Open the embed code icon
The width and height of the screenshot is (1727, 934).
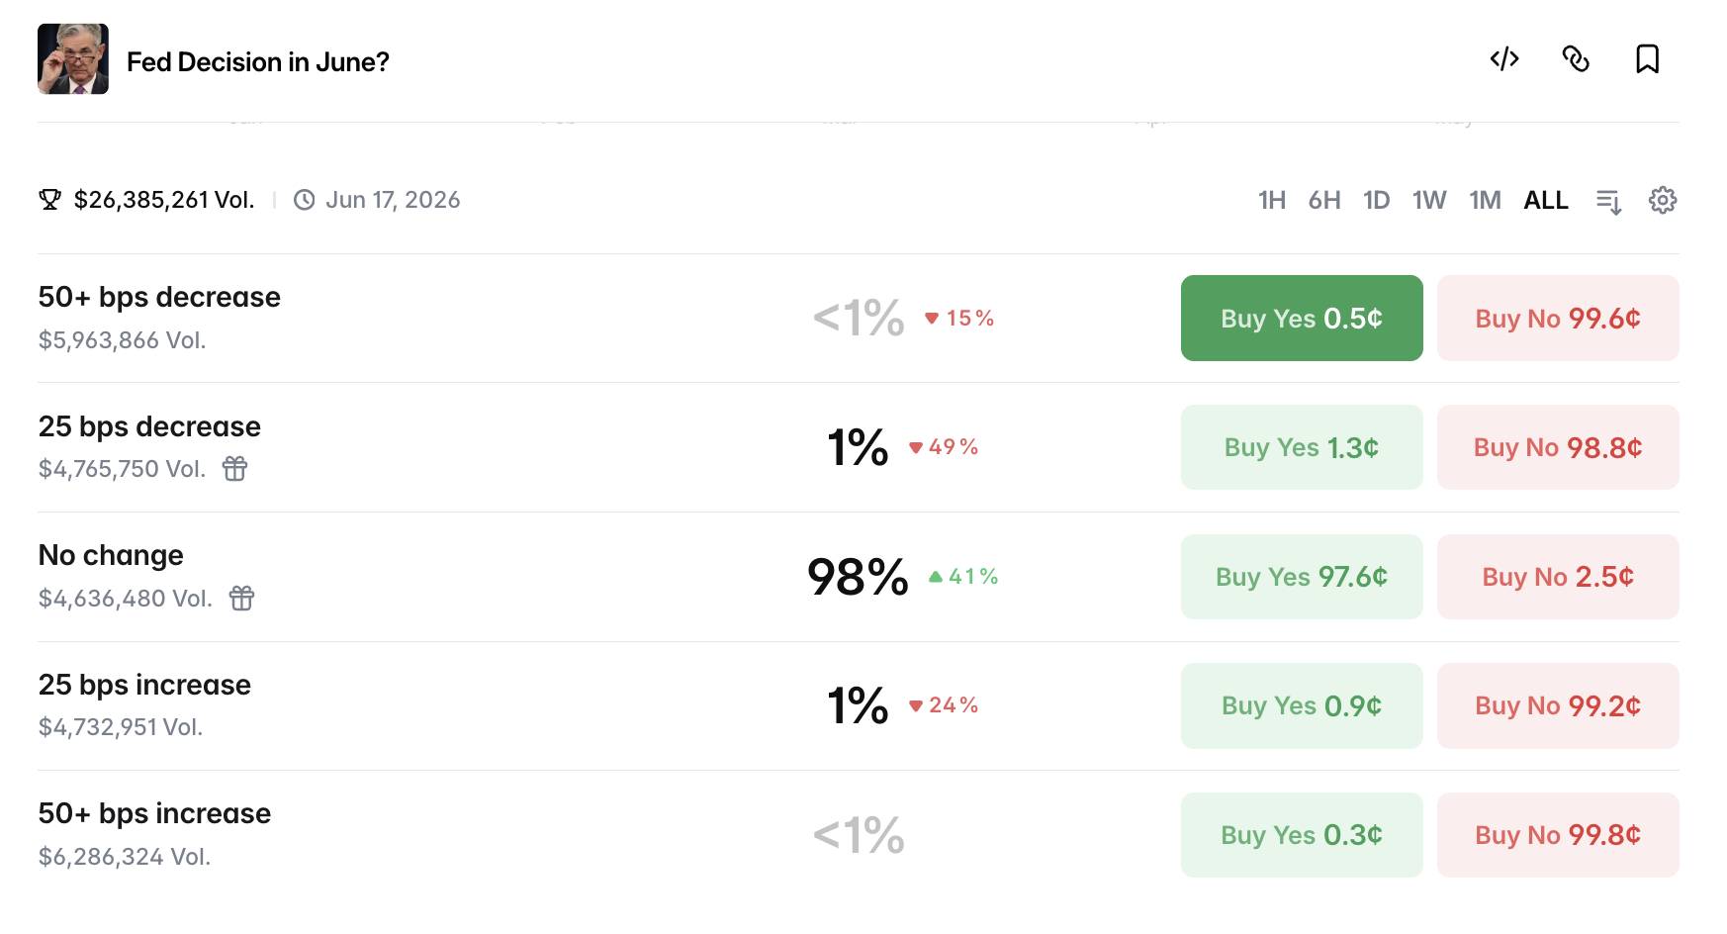[1504, 59]
